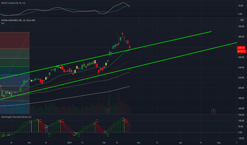
Task: Click the 10.00 MACD scale label
Action: (241, 6)
